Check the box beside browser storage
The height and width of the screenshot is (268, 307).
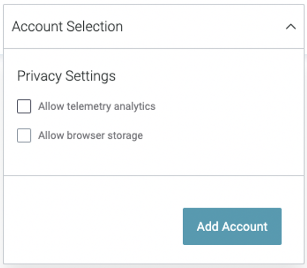tap(24, 135)
